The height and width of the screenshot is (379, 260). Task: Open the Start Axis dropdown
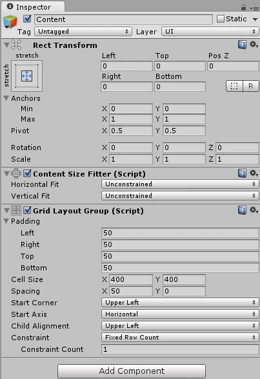click(x=180, y=314)
